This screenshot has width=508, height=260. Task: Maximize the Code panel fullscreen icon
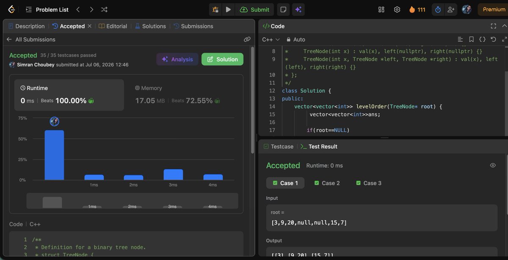click(x=493, y=26)
